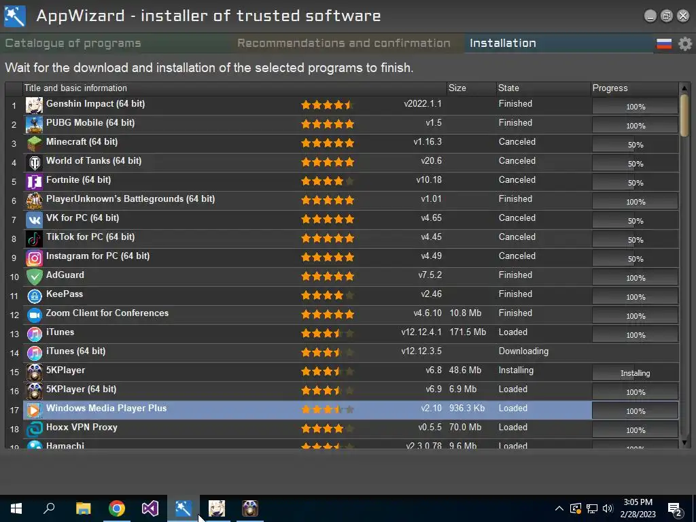Switch language using the Russian flag icon
The width and height of the screenshot is (696, 522).
[x=664, y=43]
